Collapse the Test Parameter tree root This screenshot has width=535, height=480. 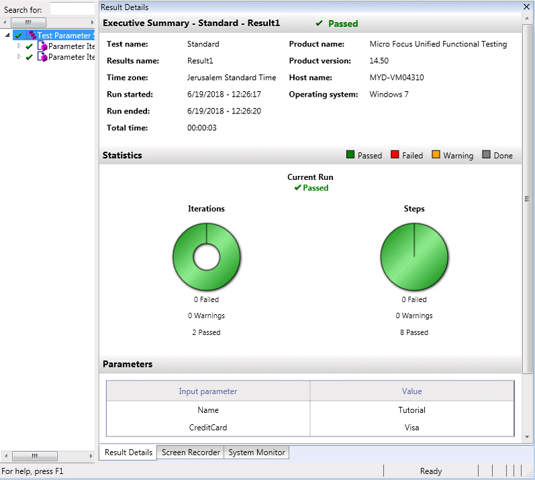[7, 35]
